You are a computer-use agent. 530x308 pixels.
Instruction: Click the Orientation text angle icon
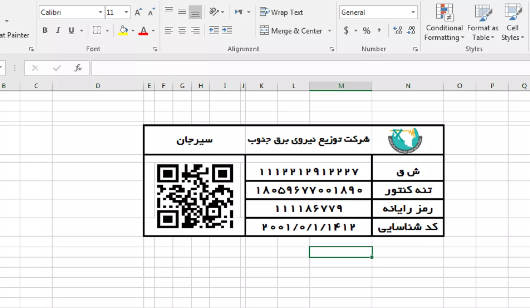(214, 12)
